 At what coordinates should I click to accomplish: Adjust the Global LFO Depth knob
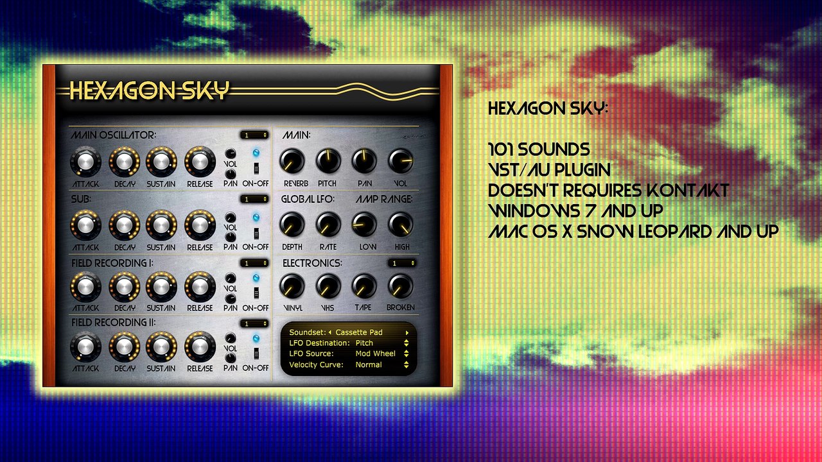[292, 224]
